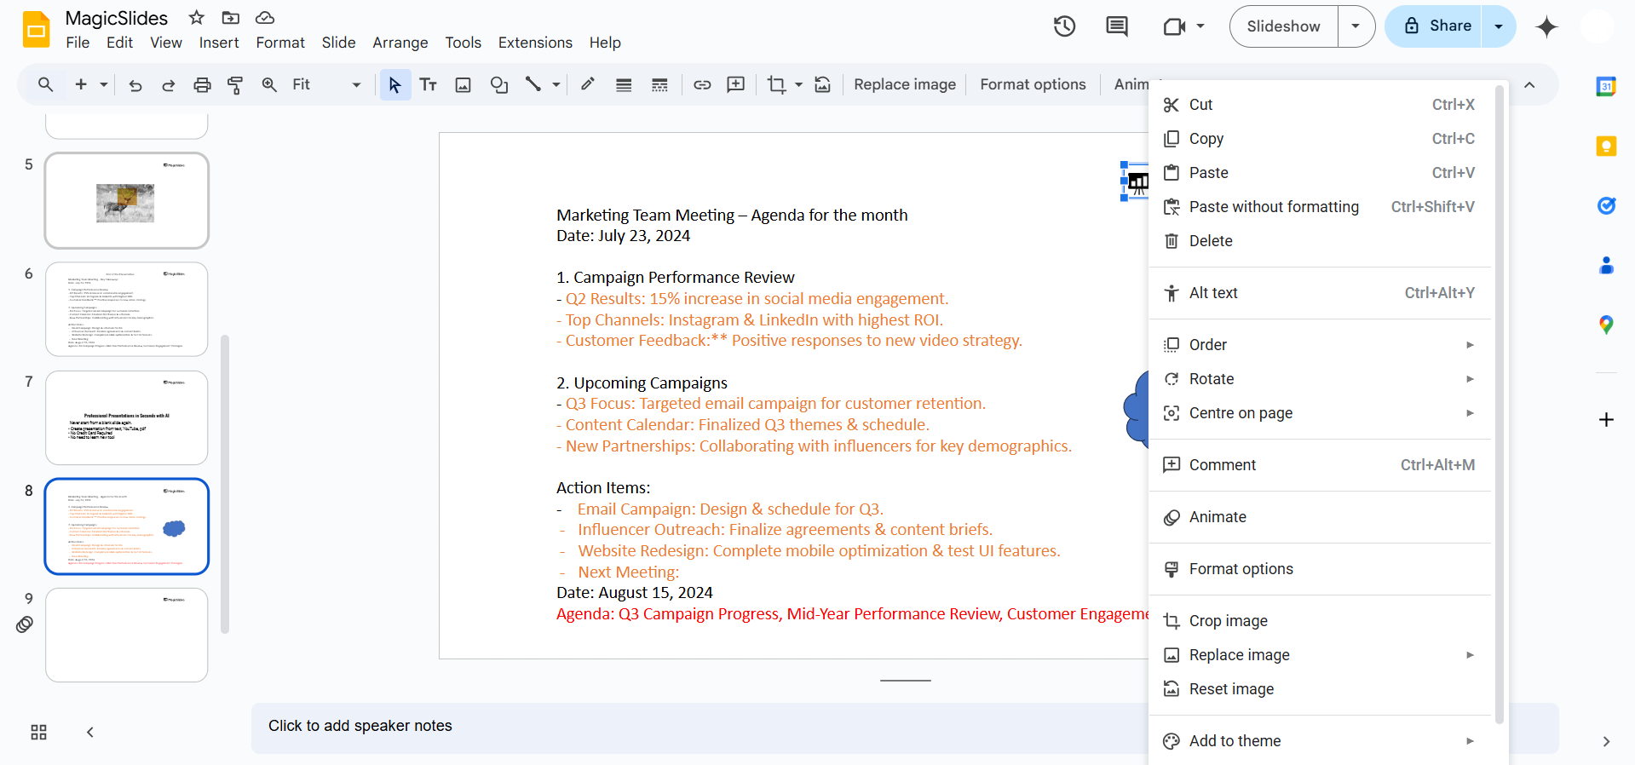Select slide 5 thumbnail with deer image
The height and width of the screenshot is (765, 1635).
126,201
